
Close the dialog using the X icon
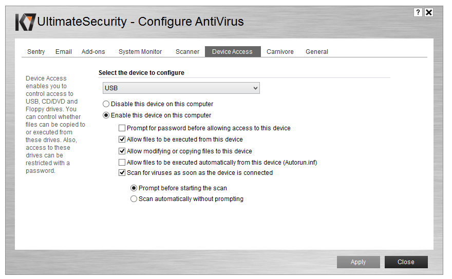429,12
